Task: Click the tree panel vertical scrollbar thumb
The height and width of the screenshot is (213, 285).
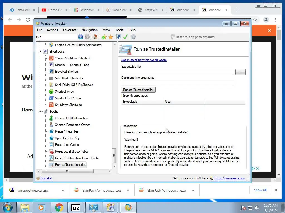Action: coord(114,156)
